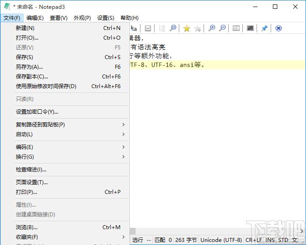Open the 设置(S) menu

(x=106, y=18)
